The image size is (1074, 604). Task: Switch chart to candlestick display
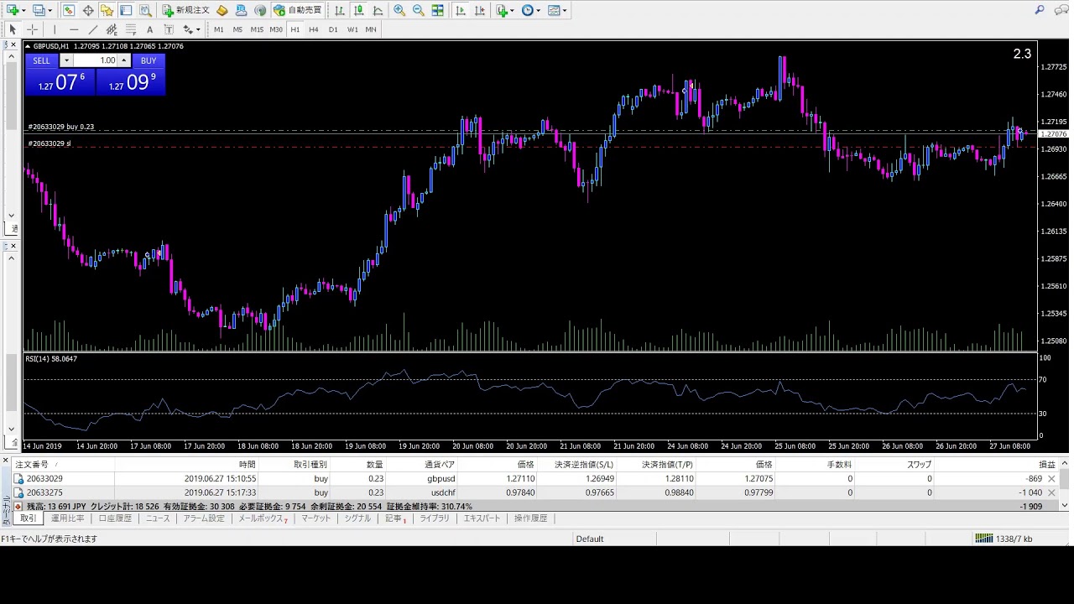358,11
